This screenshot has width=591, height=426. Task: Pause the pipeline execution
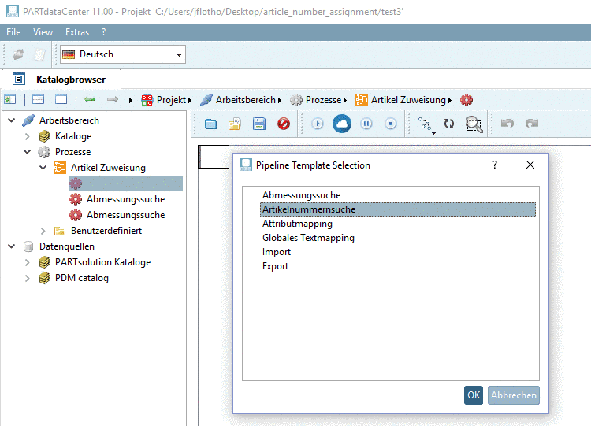(x=366, y=124)
